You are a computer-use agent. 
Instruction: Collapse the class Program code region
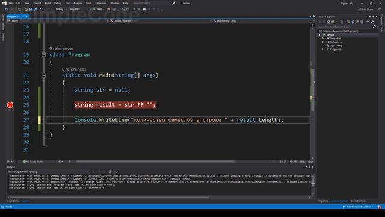tap(43, 55)
